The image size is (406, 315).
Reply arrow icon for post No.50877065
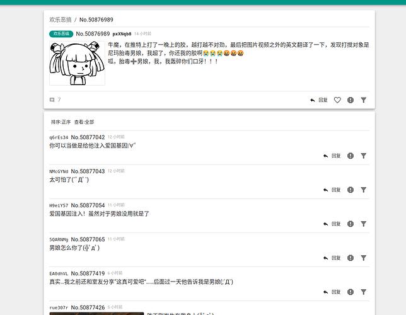click(x=325, y=258)
